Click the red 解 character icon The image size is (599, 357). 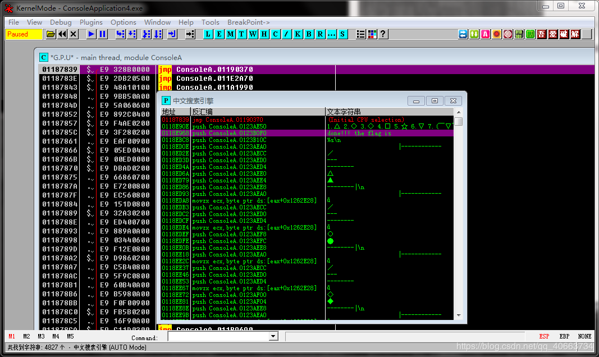click(x=575, y=34)
